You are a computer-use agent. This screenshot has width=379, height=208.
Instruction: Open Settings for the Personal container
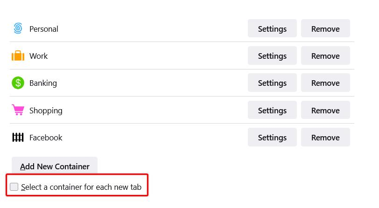coord(272,28)
